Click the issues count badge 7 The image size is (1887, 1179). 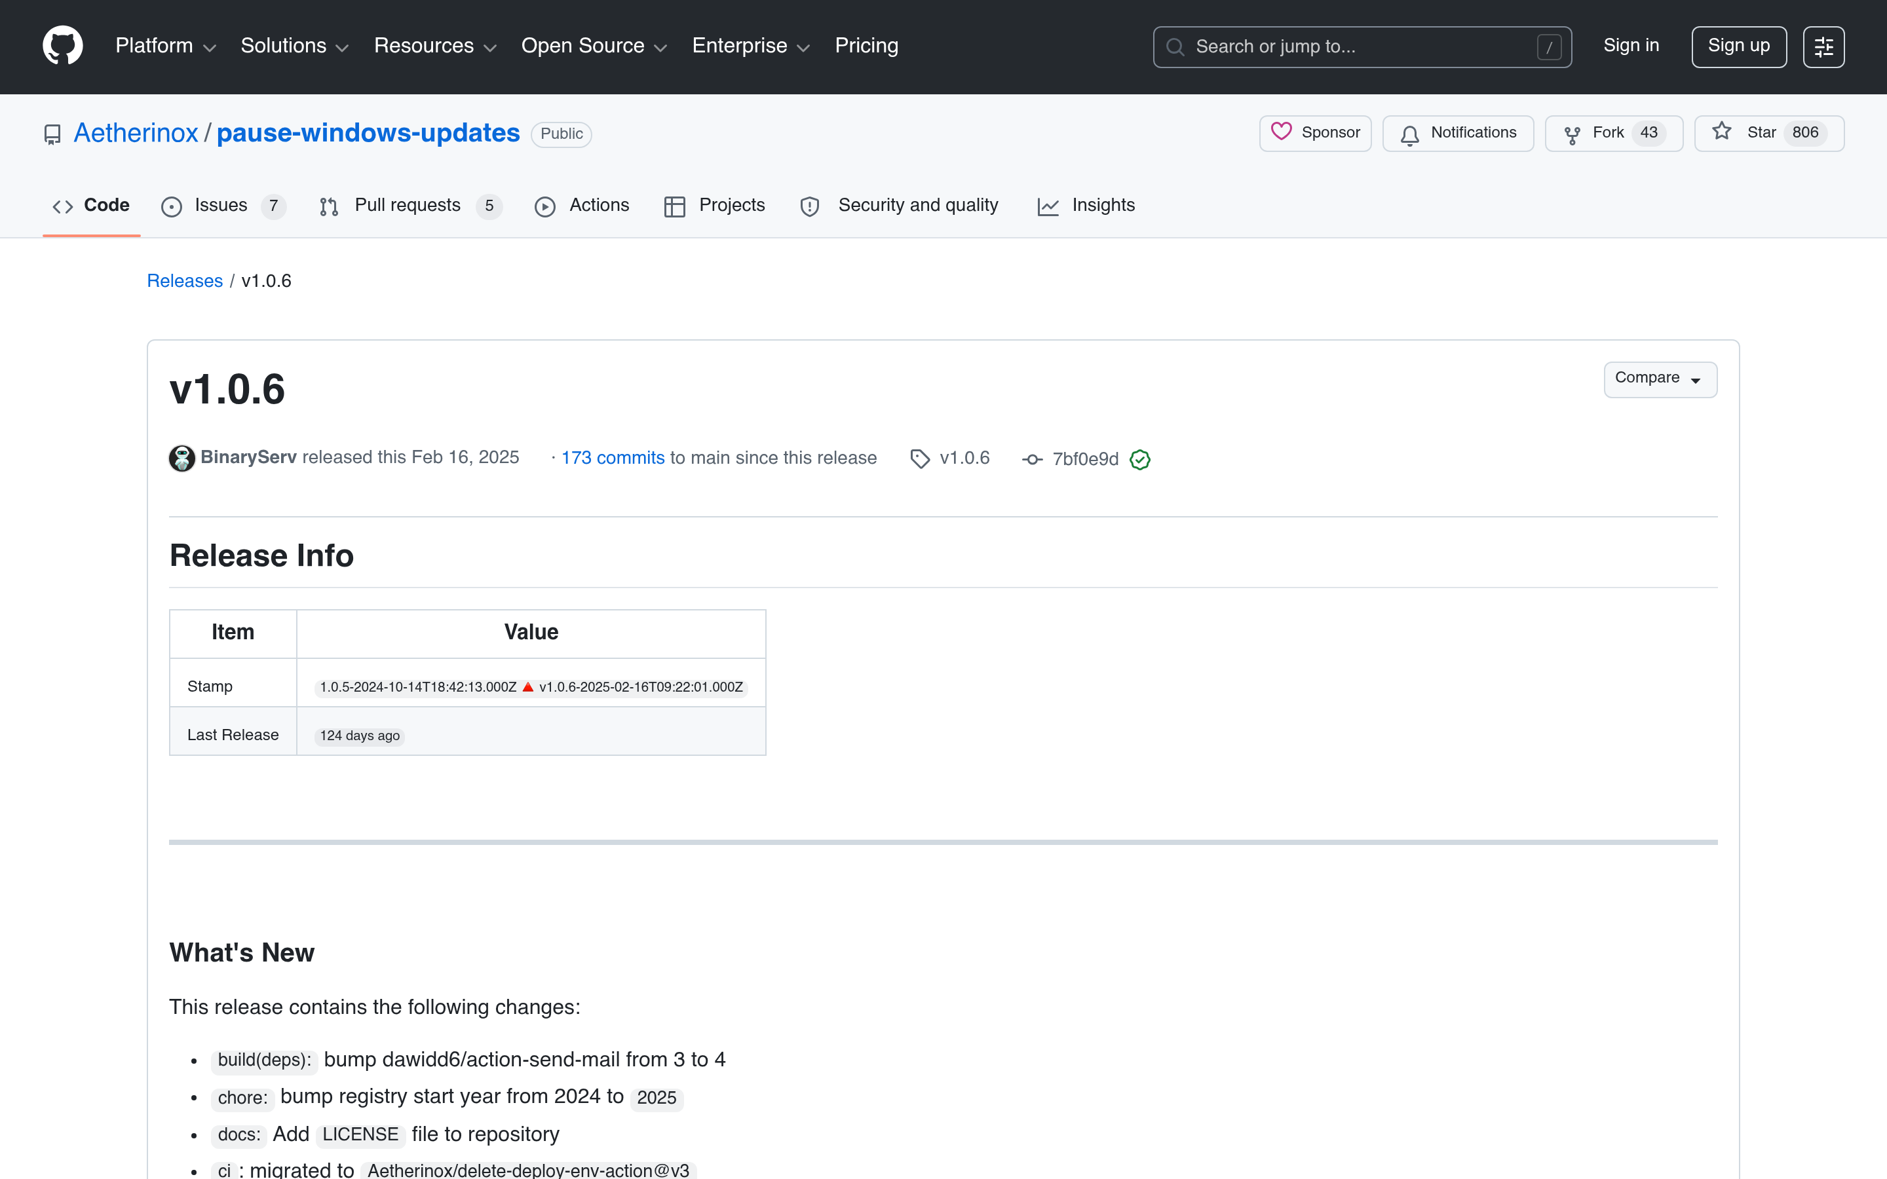[273, 206]
